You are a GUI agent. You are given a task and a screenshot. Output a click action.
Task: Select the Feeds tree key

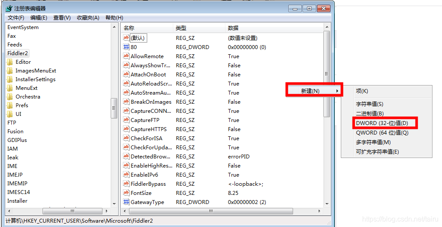pyautogui.click(x=15, y=45)
